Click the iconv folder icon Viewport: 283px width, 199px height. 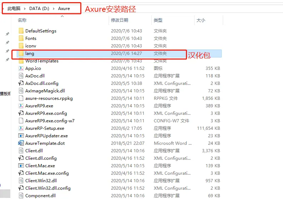tap(21, 46)
